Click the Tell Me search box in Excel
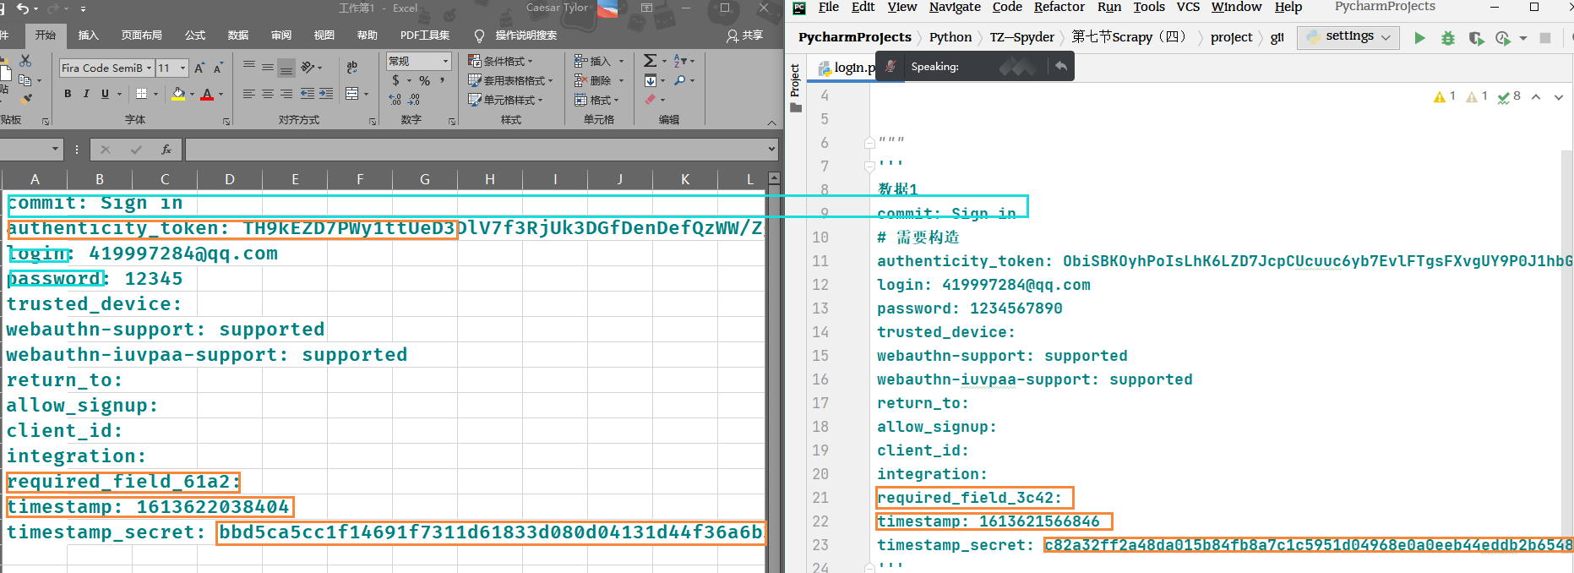The height and width of the screenshot is (573, 1574). (515, 35)
